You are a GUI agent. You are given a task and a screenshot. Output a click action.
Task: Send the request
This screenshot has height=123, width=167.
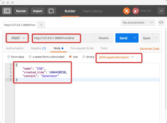pyautogui.click(x=123, y=38)
